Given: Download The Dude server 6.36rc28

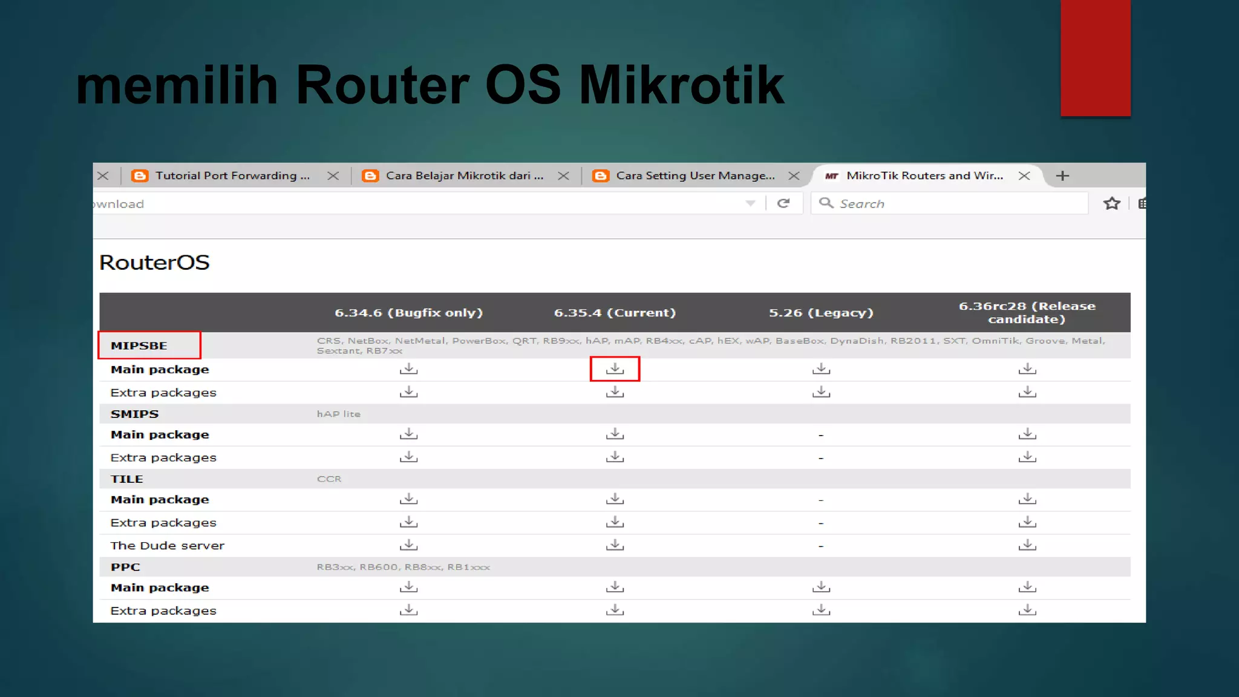Looking at the screenshot, I should [1027, 545].
